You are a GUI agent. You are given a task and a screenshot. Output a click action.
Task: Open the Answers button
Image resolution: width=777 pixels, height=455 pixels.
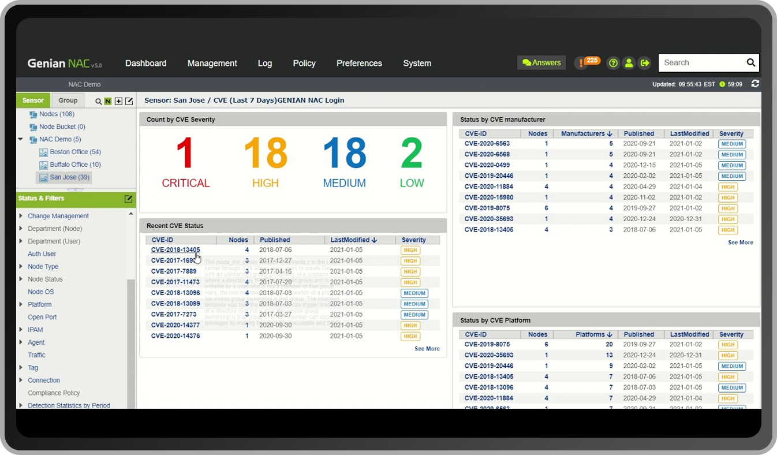pyautogui.click(x=541, y=62)
